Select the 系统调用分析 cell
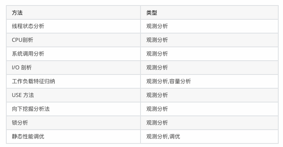The width and height of the screenshot is (283, 147). coord(74,54)
